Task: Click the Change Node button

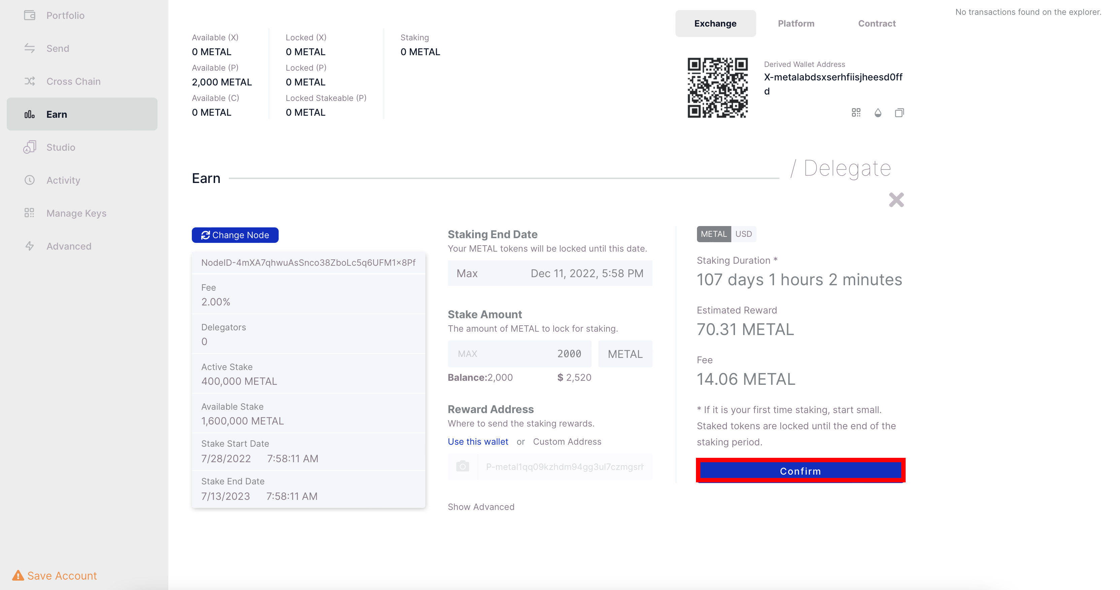Action: click(235, 235)
